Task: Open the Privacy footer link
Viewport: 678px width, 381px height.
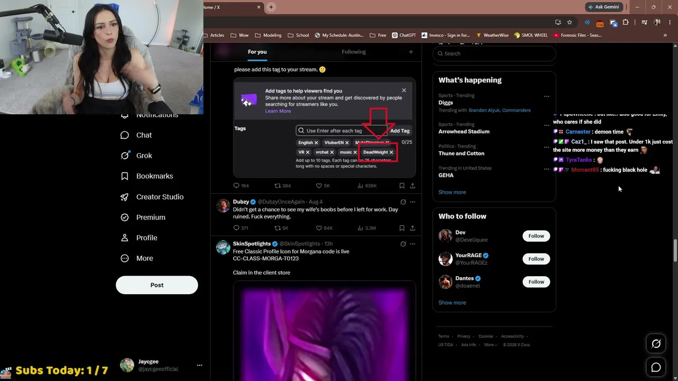Action: (x=464, y=337)
